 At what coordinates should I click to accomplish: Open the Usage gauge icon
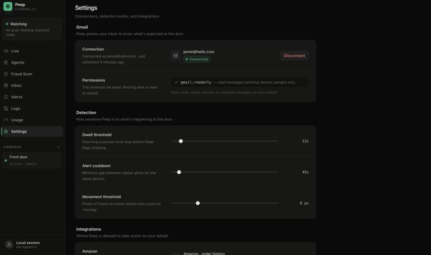click(6, 120)
